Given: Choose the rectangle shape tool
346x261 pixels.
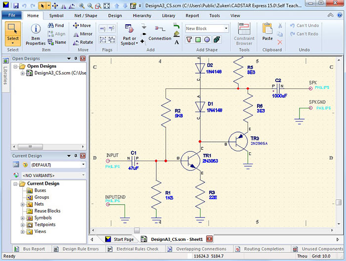Looking at the screenshot, I should pos(198,40).
